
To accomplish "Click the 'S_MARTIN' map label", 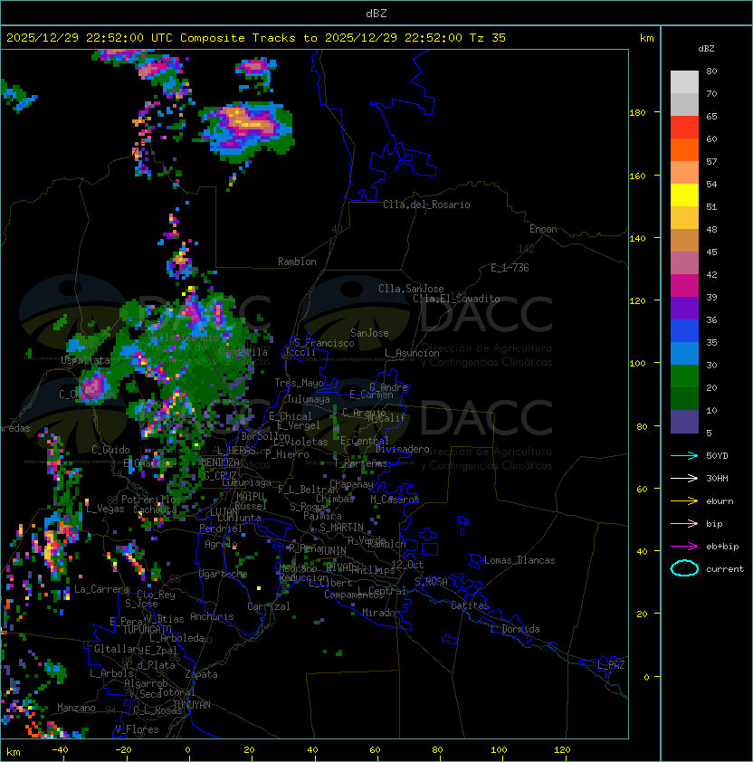I will pyautogui.click(x=341, y=528).
